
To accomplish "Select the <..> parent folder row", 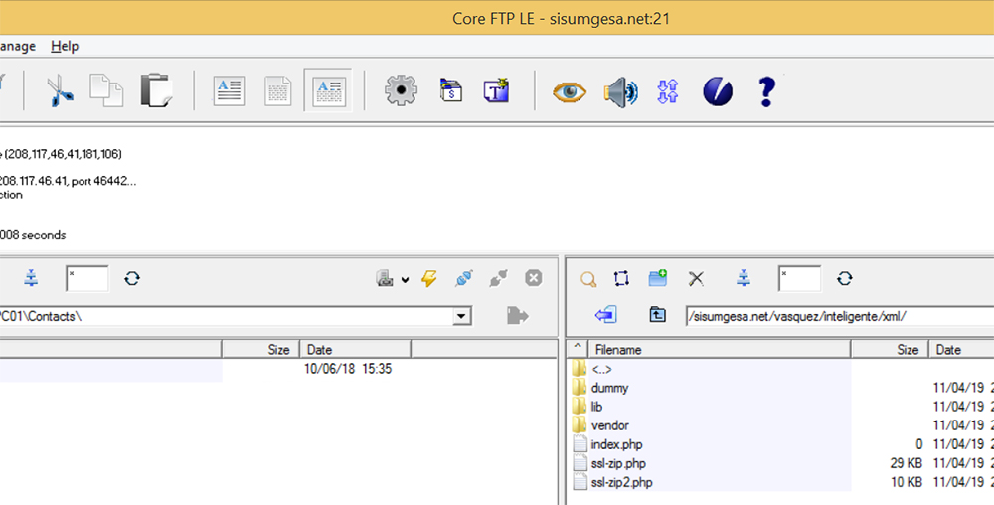I will point(601,370).
